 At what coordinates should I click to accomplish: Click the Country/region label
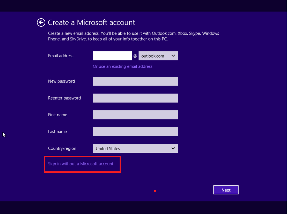tap(62, 148)
